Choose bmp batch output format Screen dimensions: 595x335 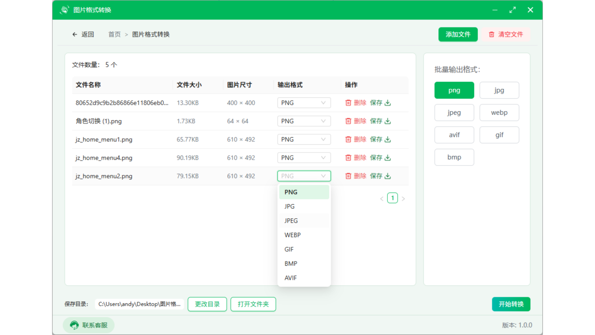(454, 157)
